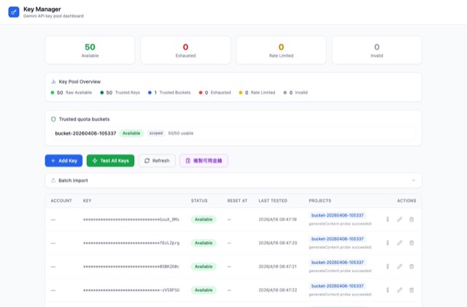The width and height of the screenshot is (467, 307).
Task: Test the key ending in GuuX_RMs
Action: 387,219
